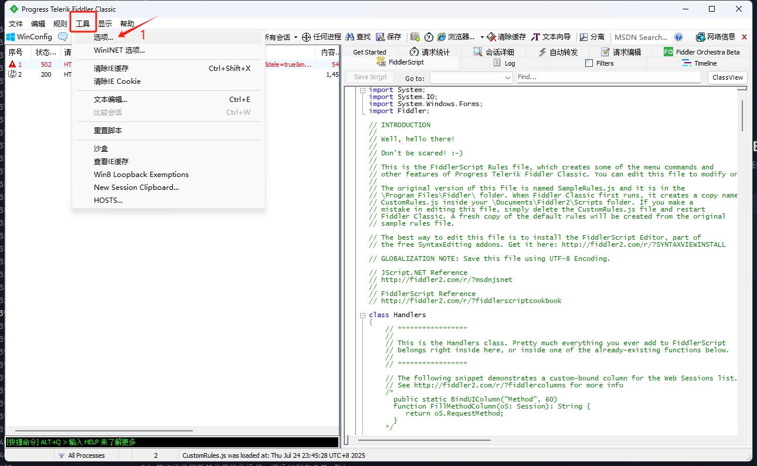The height and width of the screenshot is (466, 757).
Task: Switch to the 请求编辑 tab
Action: coord(621,52)
